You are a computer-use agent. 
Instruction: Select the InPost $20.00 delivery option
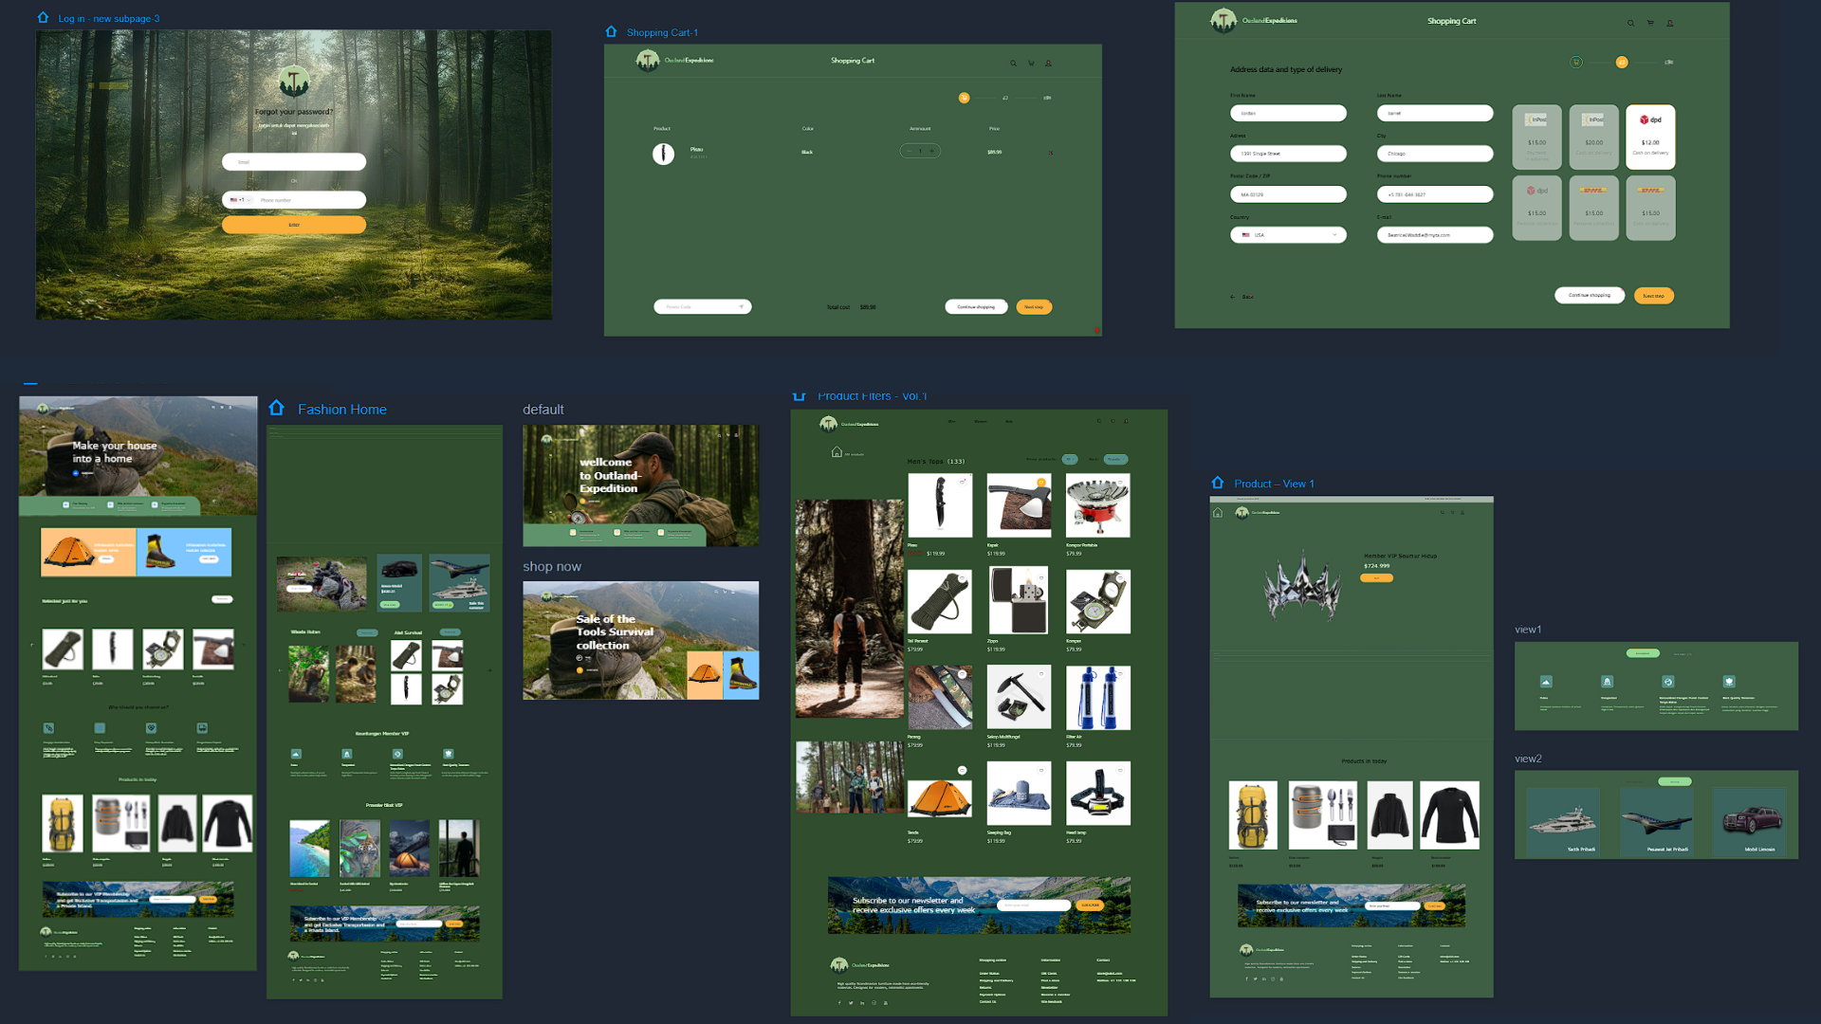pos(1593,137)
